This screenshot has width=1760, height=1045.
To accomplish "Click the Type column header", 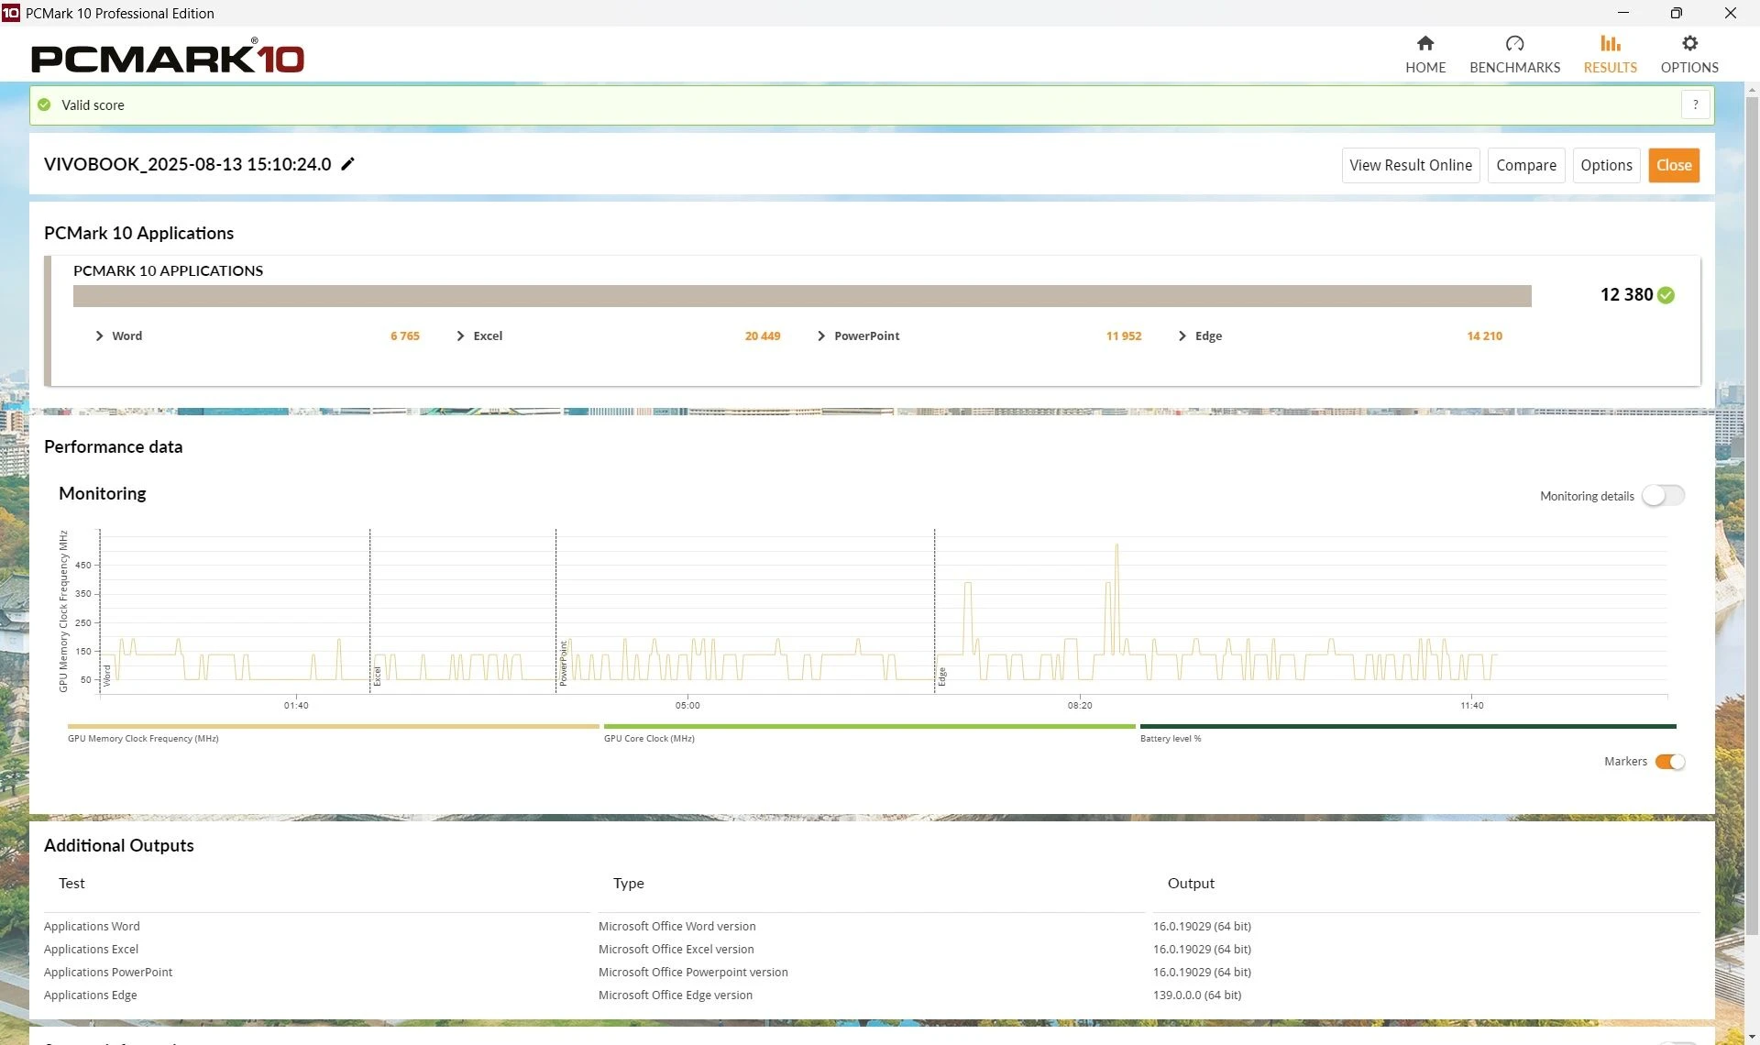I will point(629,883).
